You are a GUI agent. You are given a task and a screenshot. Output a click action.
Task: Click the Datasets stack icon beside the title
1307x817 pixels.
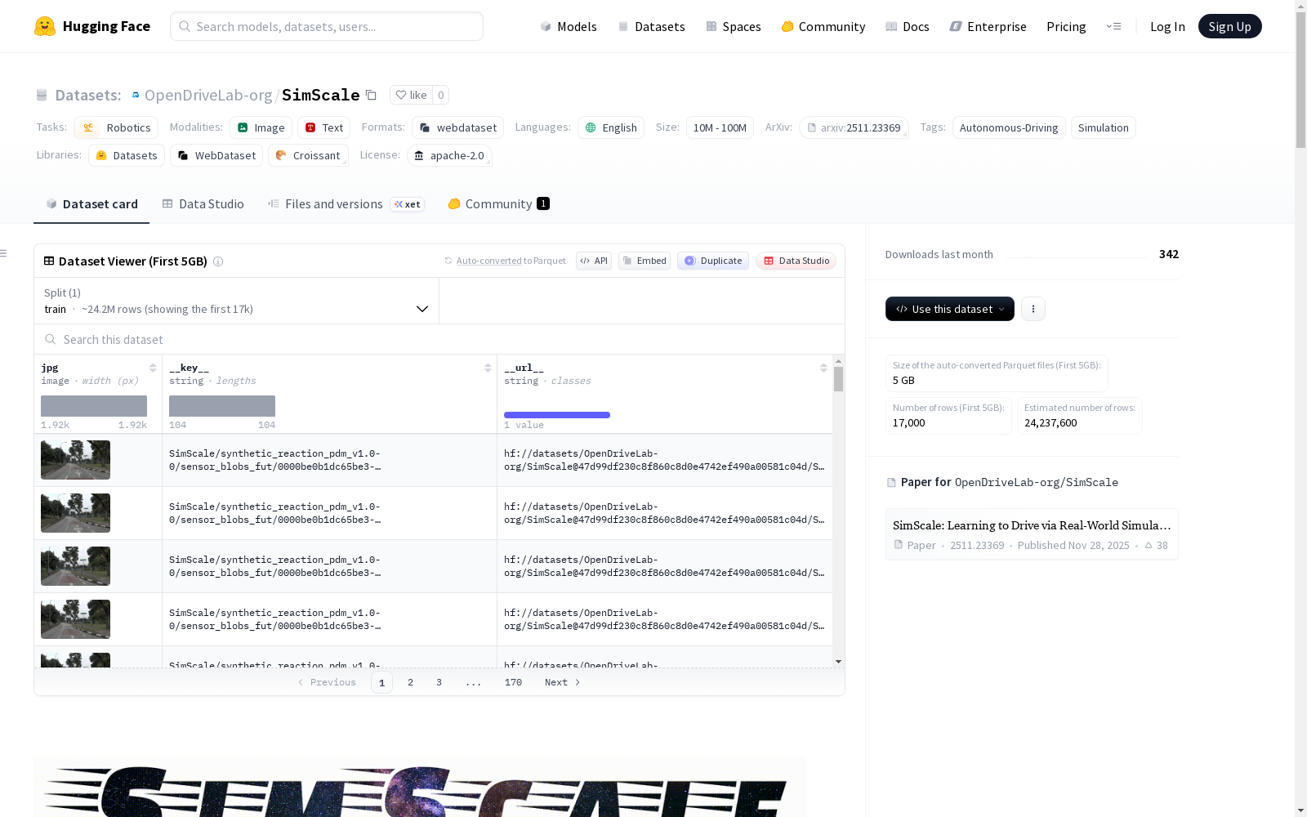point(42,95)
